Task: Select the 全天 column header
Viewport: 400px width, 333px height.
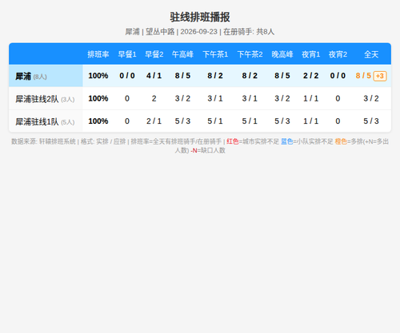Action: [371, 54]
